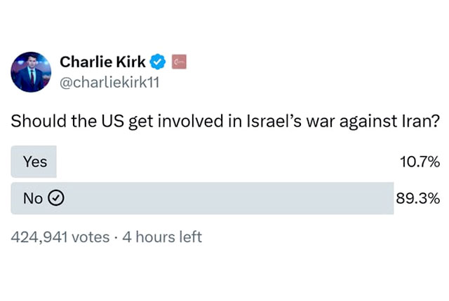Screen dimensions: 449x301
Task: Click the red affiliate badge beside the name
Action: pos(180,62)
